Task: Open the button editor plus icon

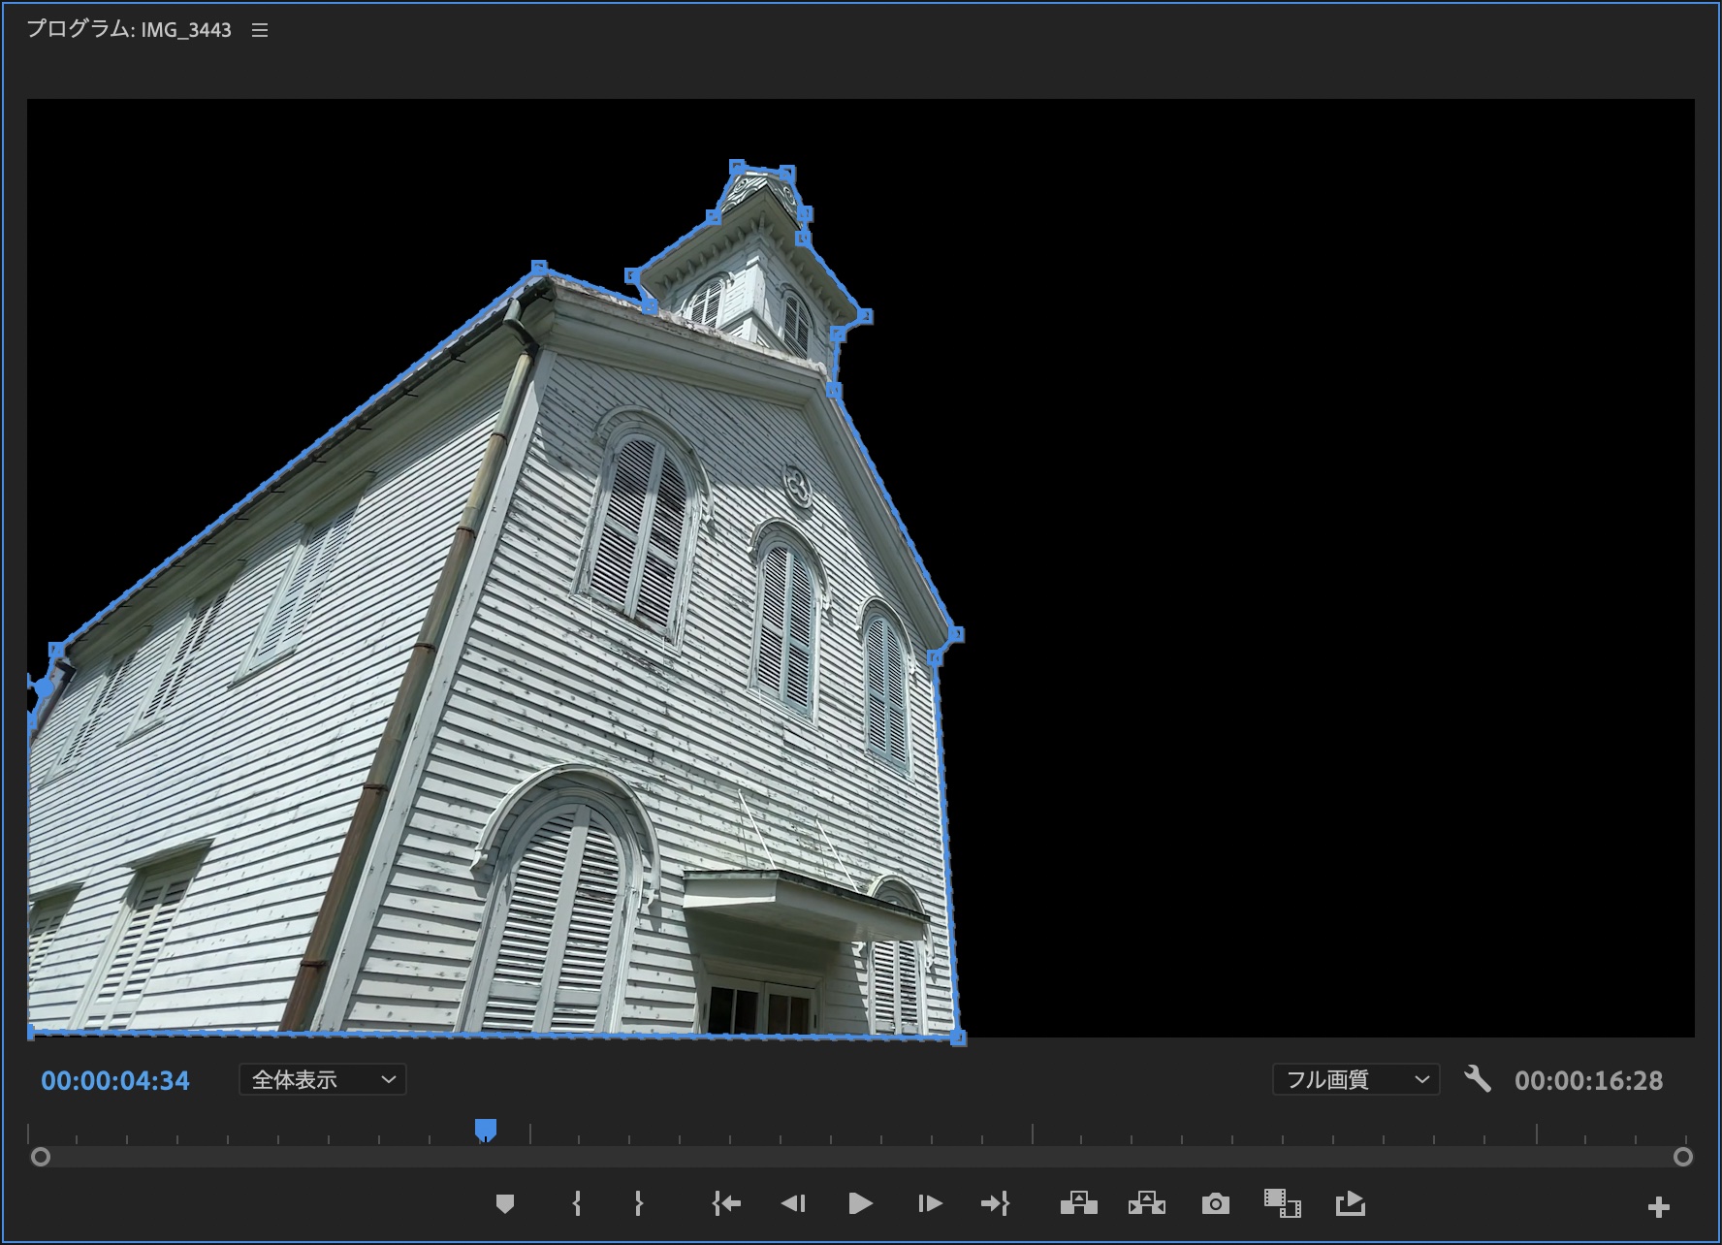Action: tap(1658, 1207)
